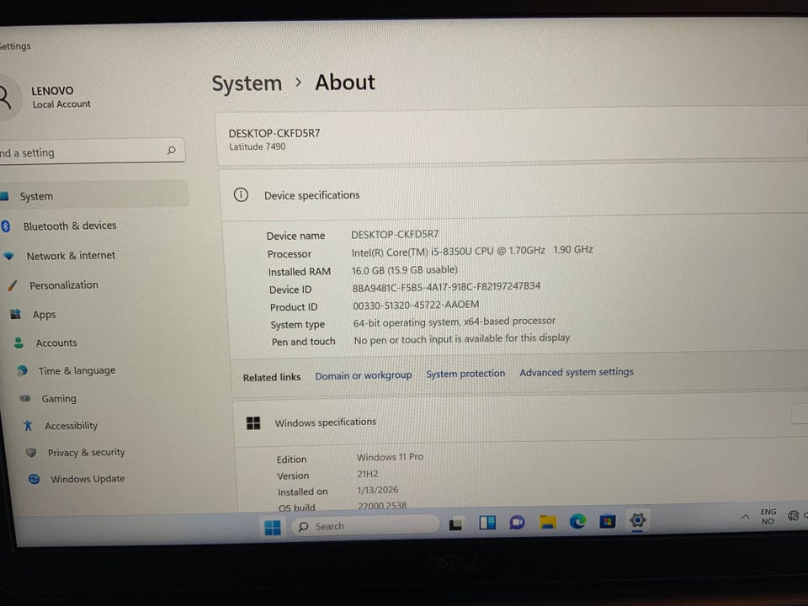Click the magnifier in the settings search

coord(171,150)
